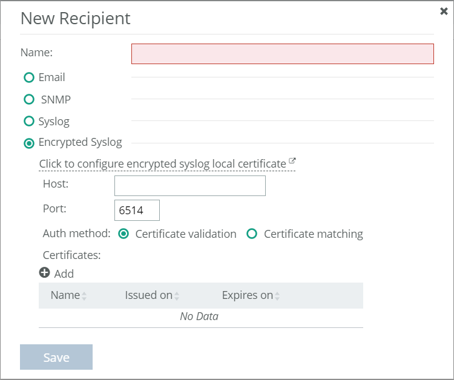Image resolution: width=454 pixels, height=380 pixels.
Task: Select the Encrypted Syslog radio button
Action: coord(28,143)
